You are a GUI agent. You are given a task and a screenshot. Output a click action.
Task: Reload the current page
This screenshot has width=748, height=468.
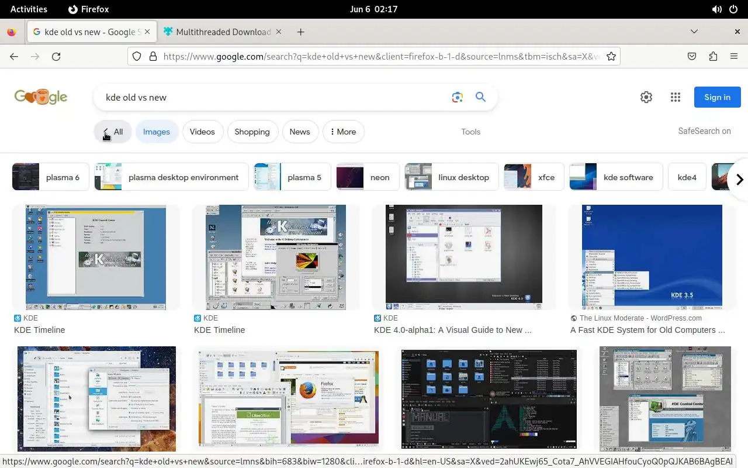(x=56, y=56)
